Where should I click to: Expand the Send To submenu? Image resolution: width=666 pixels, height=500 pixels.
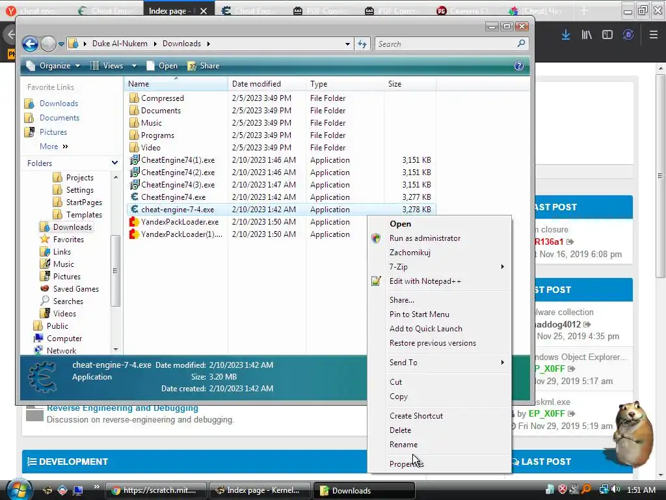[x=439, y=362]
